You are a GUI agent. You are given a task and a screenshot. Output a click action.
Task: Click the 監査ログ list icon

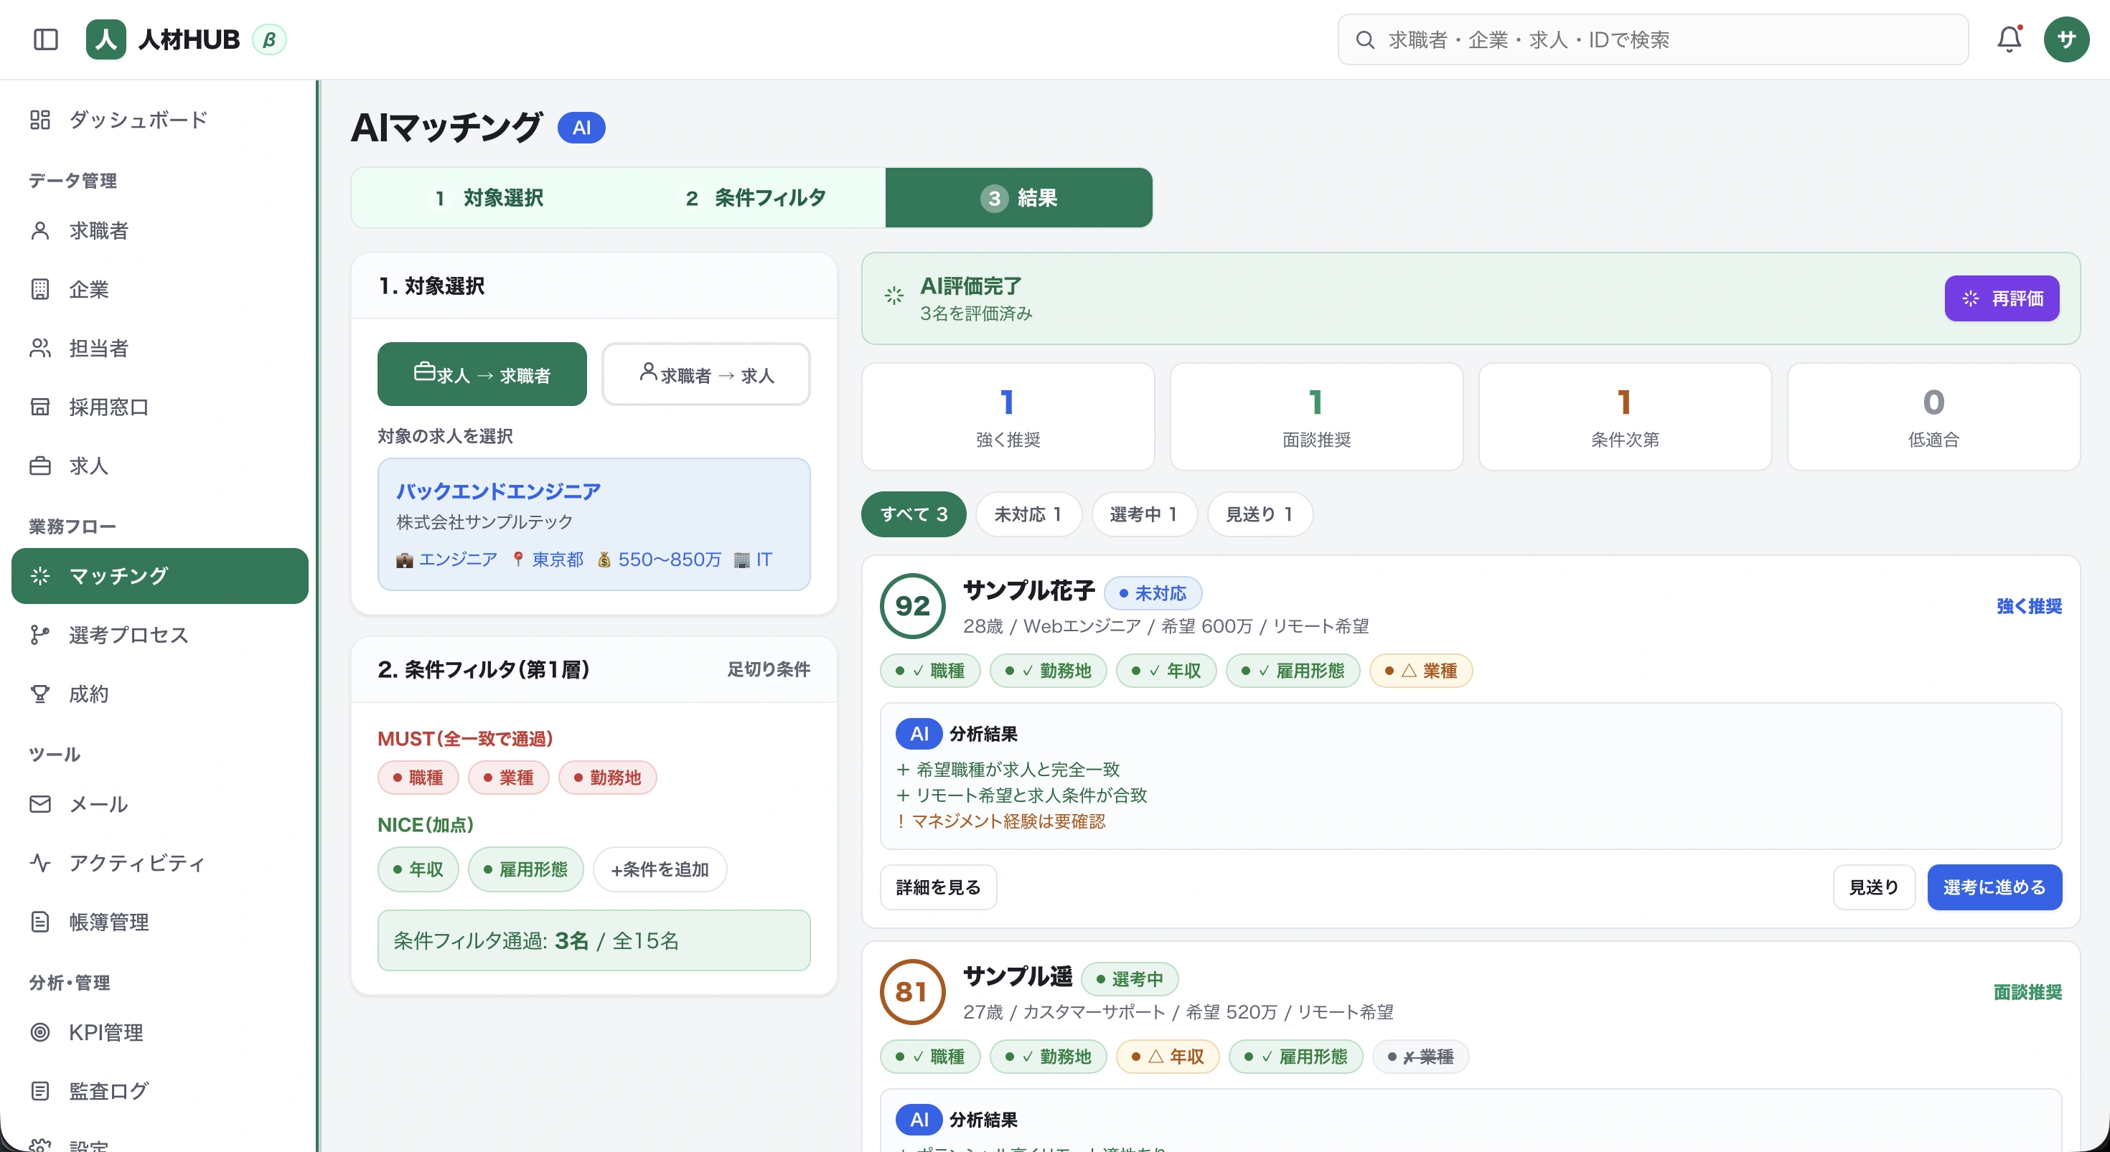pos(40,1090)
